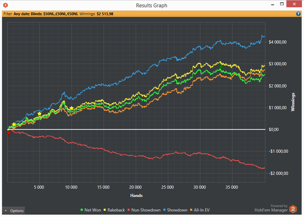Click the Hold'em Manager logo in title bar
The image size is (304, 217).
5,5
